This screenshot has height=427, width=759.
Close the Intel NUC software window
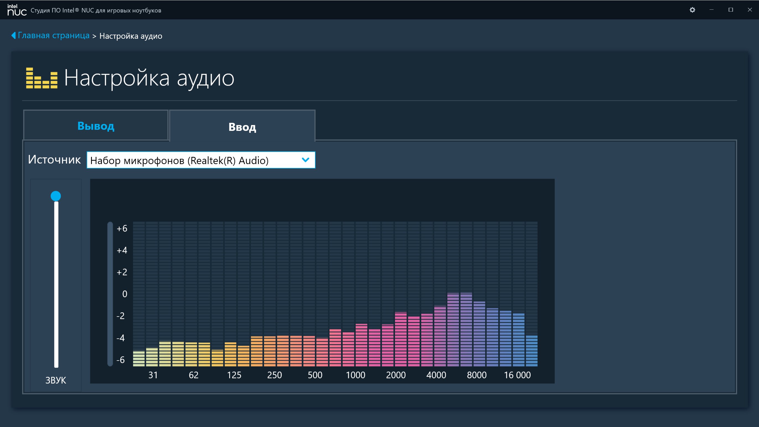point(750,10)
